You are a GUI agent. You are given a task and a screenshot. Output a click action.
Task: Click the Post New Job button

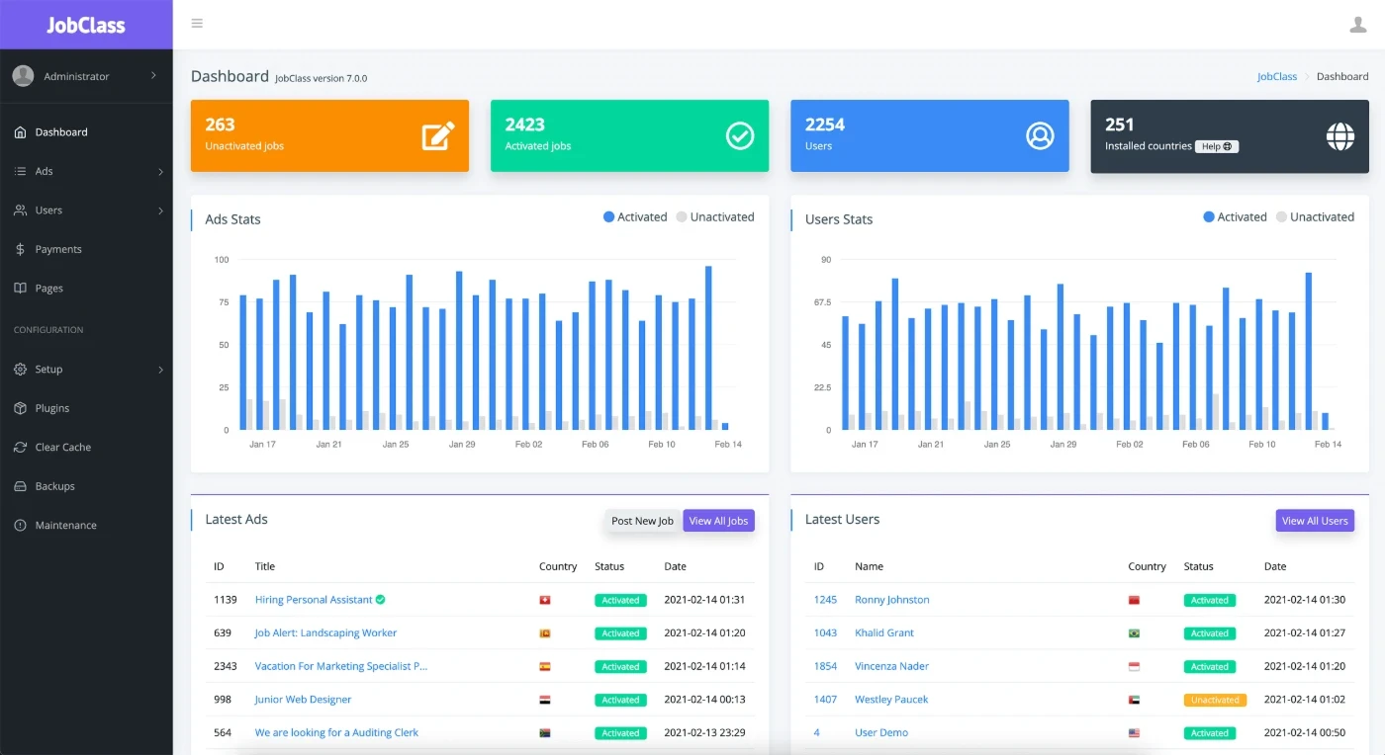click(x=642, y=521)
